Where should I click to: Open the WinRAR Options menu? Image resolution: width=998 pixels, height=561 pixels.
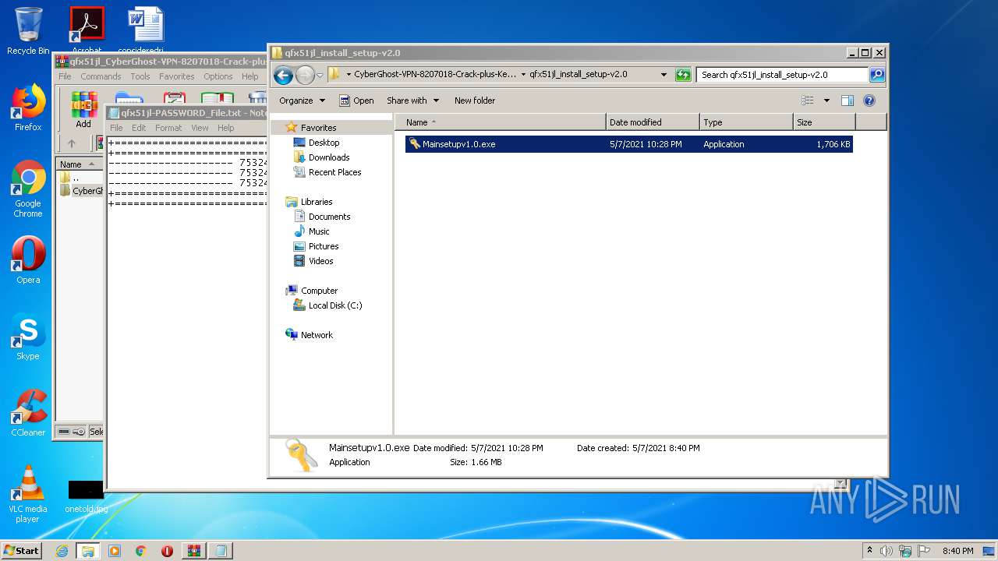coord(218,76)
